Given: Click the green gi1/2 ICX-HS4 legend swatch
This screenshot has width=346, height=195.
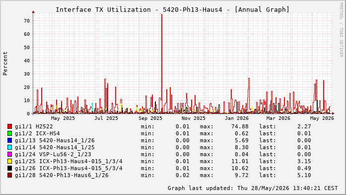Looking at the screenshot, I should (x=9, y=133).
